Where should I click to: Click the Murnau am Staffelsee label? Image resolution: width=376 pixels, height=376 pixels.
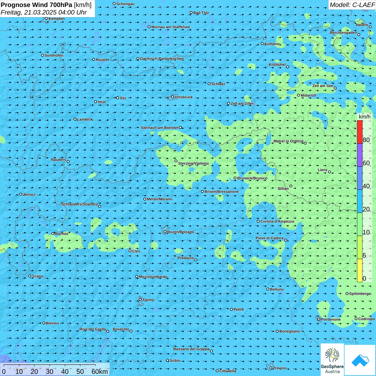click(171, 27)
